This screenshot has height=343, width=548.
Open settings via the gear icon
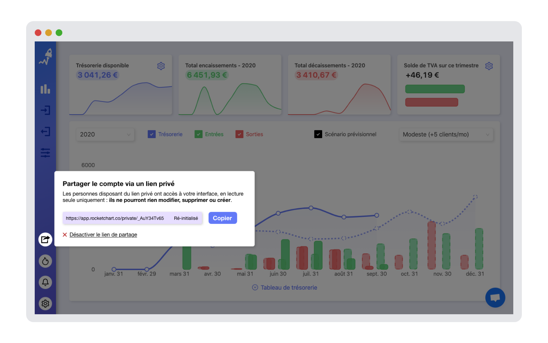(45, 303)
